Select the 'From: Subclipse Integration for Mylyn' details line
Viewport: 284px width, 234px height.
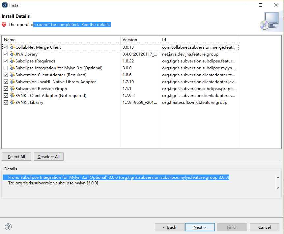click(x=116, y=177)
